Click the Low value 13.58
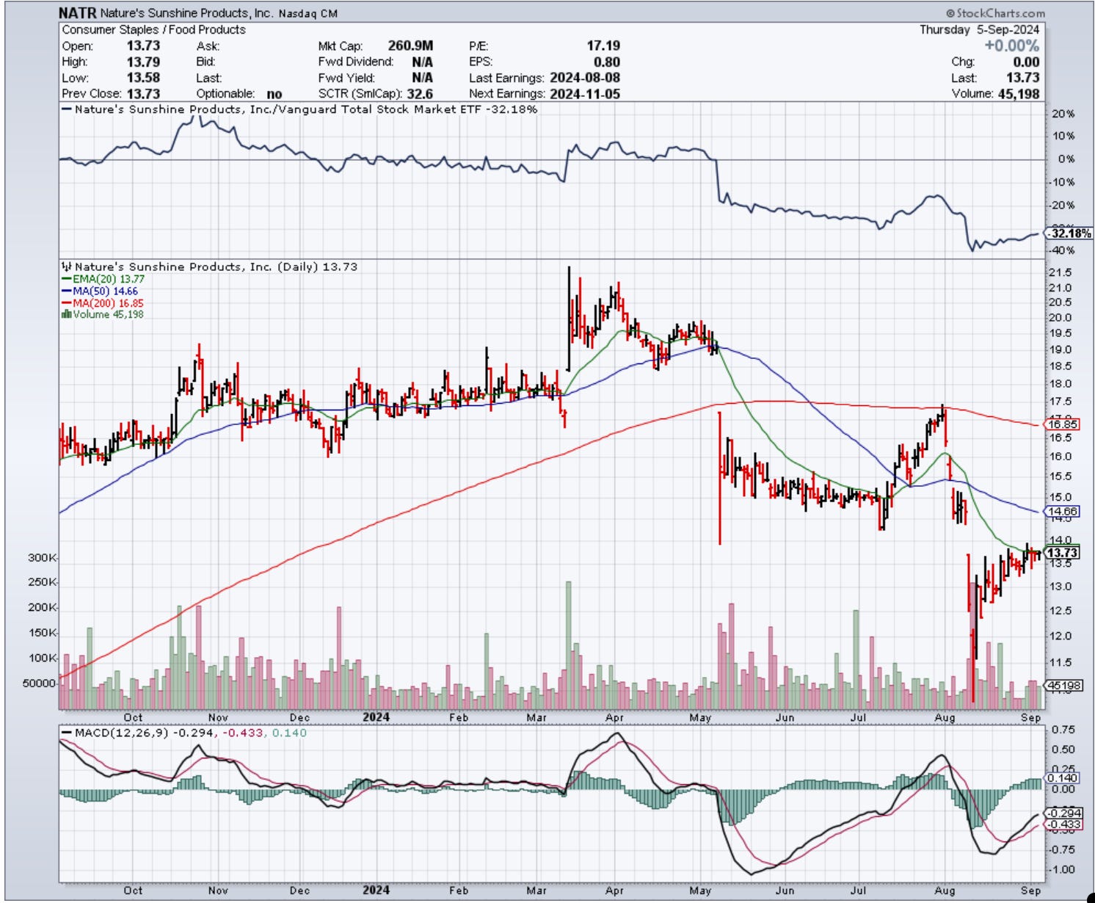This screenshot has width=1095, height=903. tap(143, 78)
